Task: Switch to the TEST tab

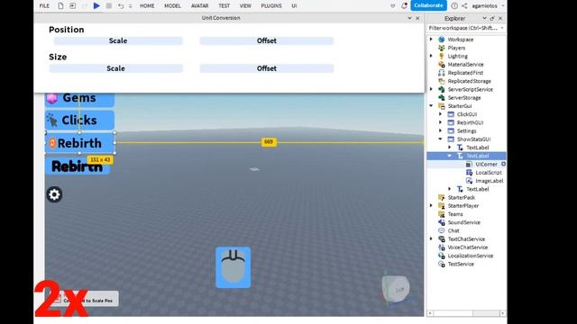Action: coord(224,6)
